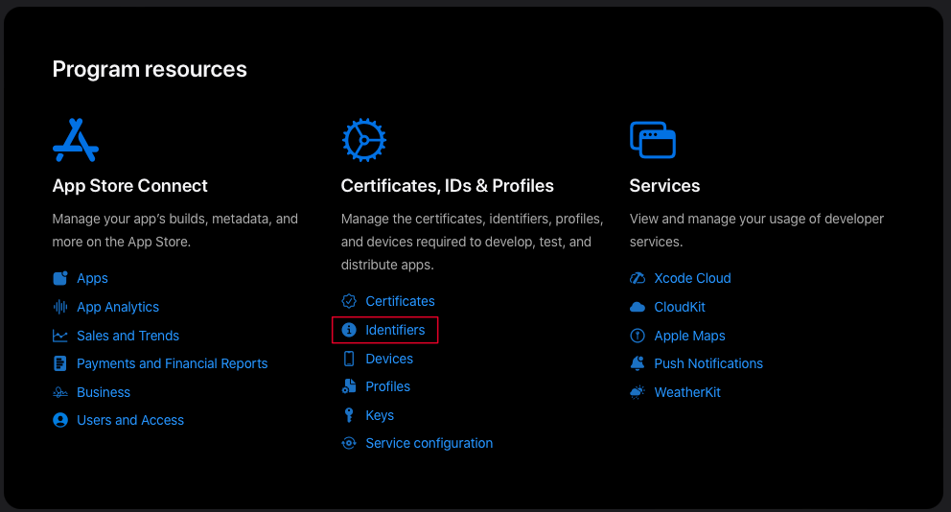Screen dimensions: 951x512
Task: Open the Apps link
Action: pyautogui.click(x=92, y=278)
